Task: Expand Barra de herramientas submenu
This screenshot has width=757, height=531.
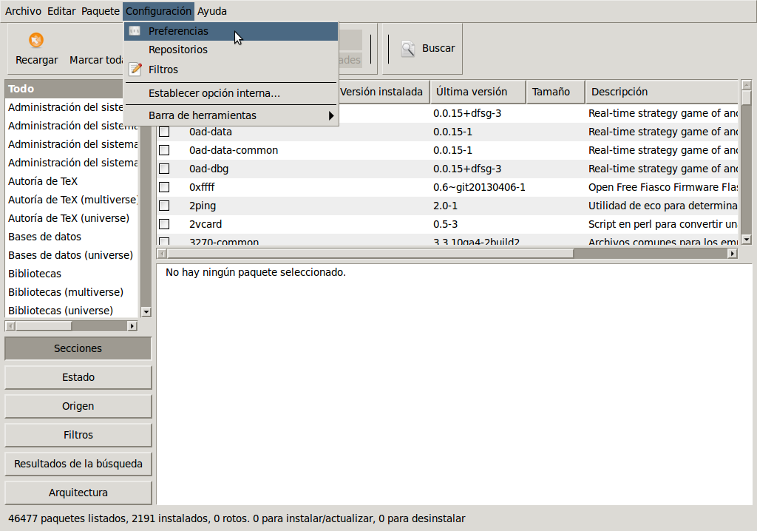Action: click(x=330, y=115)
